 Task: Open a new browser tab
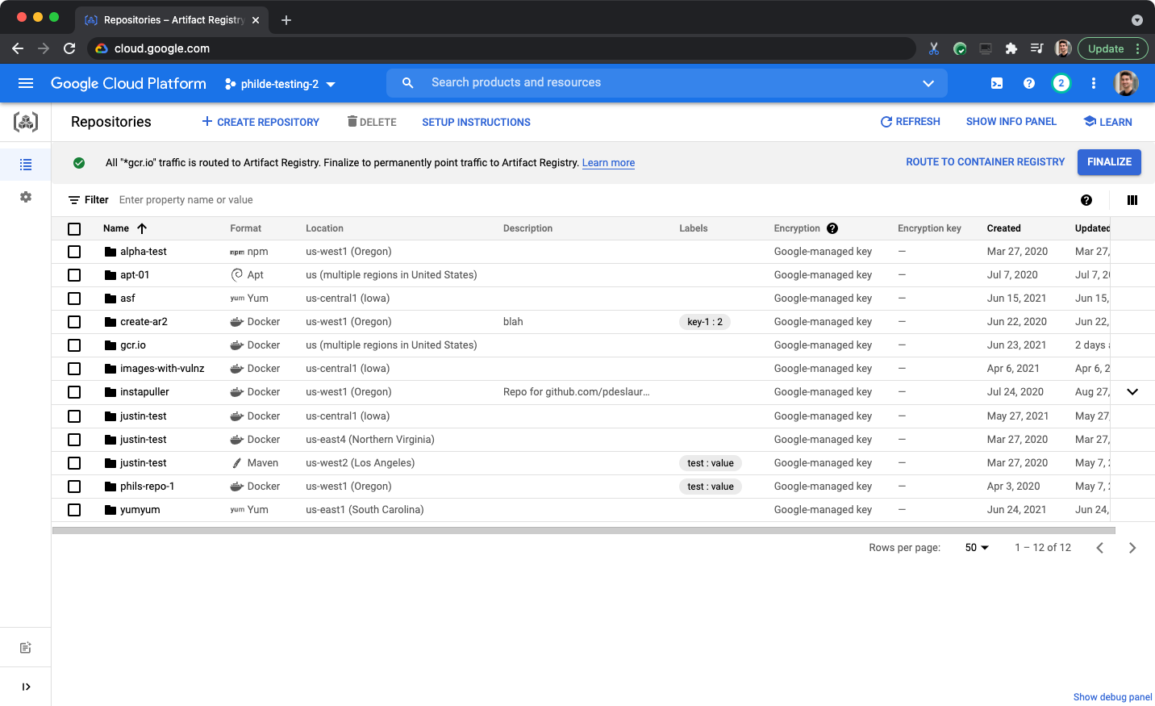tap(286, 20)
